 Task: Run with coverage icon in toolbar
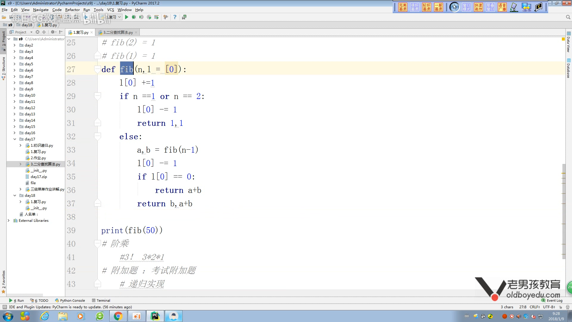coord(142,17)
